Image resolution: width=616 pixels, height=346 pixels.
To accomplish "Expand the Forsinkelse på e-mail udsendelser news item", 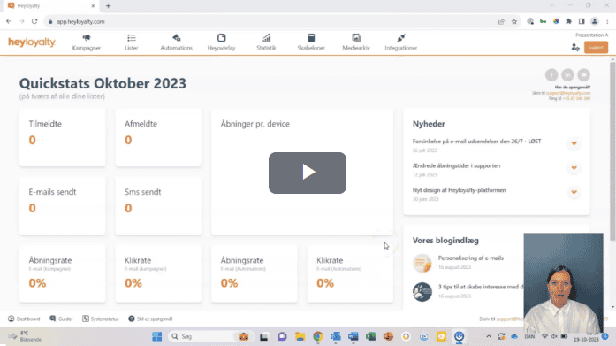I will tap(574, 143).
